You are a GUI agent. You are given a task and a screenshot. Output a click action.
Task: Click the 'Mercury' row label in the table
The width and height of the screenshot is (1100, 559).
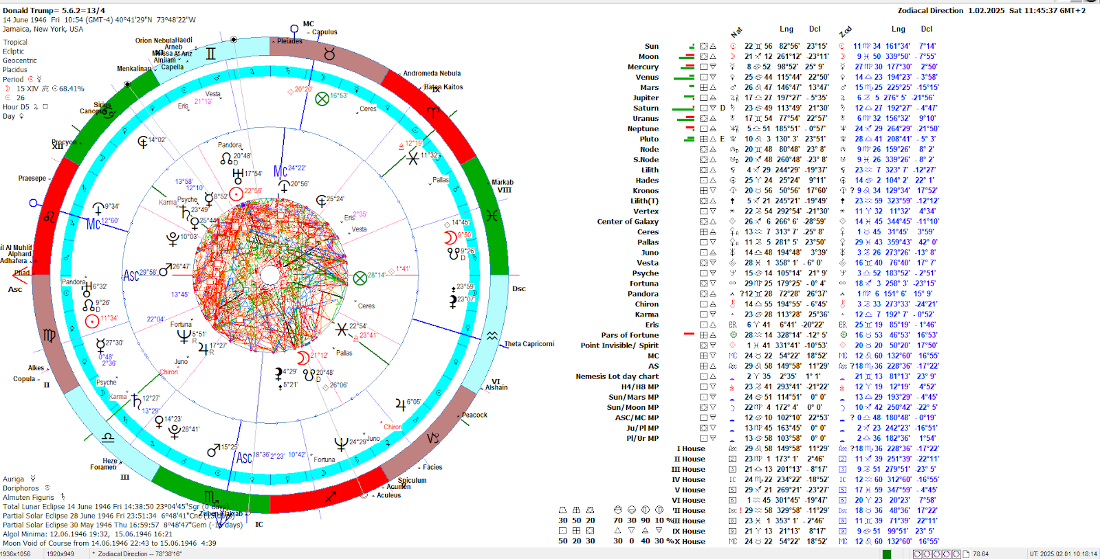643,67
